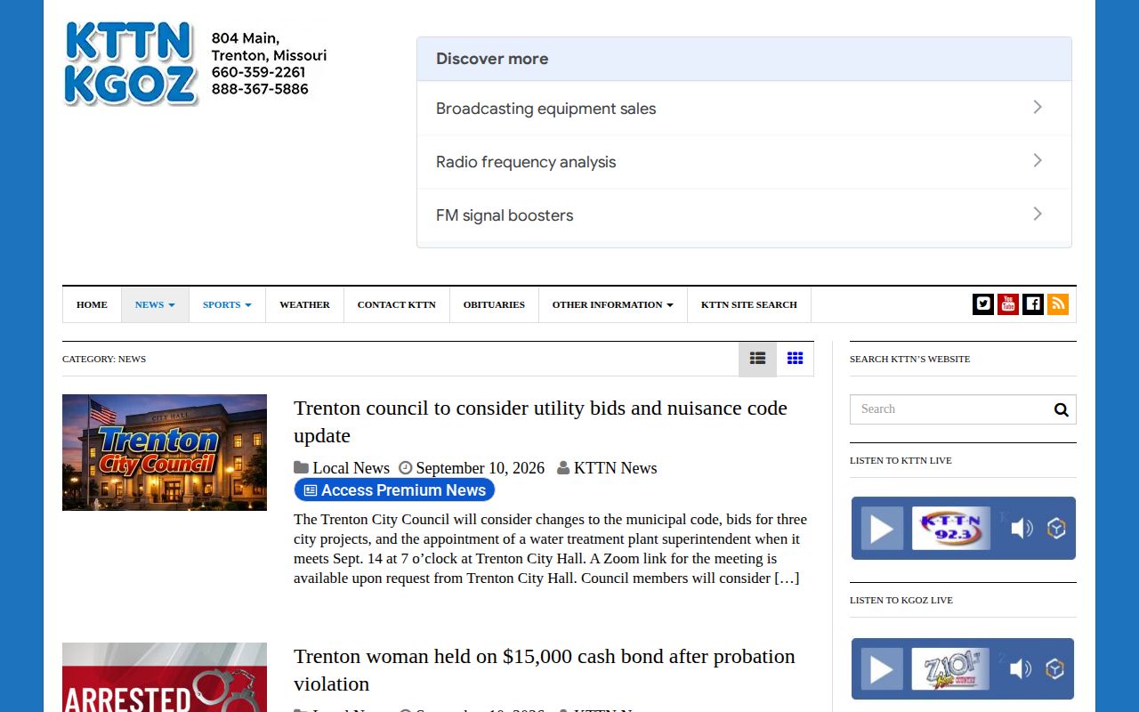Open the Arrested article thumbnail
Image resolution: width=1139 pixels, height=712 pixels.
coord(165,677)
